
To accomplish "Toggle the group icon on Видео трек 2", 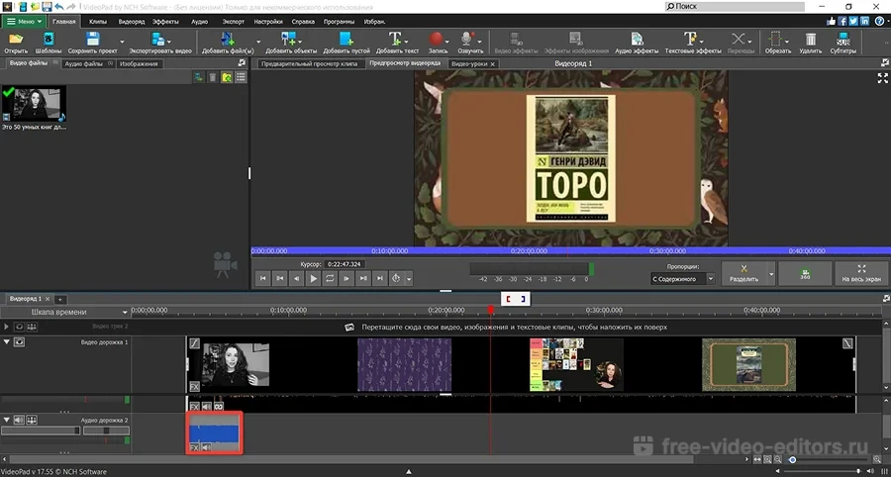I will coord(32,327).
